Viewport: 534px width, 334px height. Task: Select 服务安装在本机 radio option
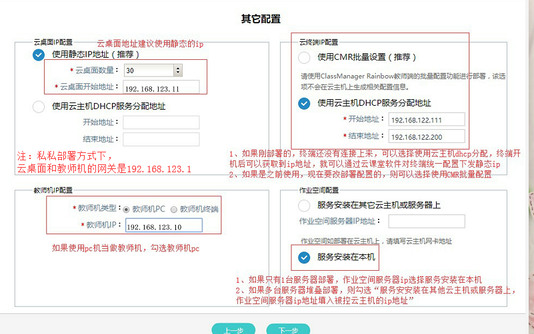tap(305, 257)
